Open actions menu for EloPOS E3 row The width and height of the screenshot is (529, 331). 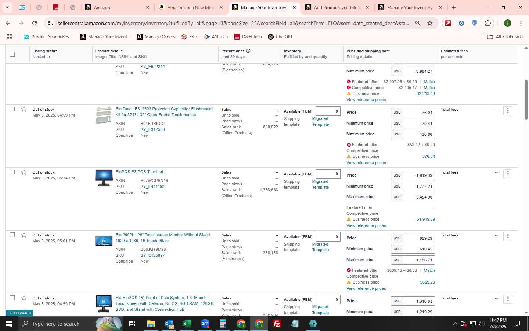click(x=508, y=174)
